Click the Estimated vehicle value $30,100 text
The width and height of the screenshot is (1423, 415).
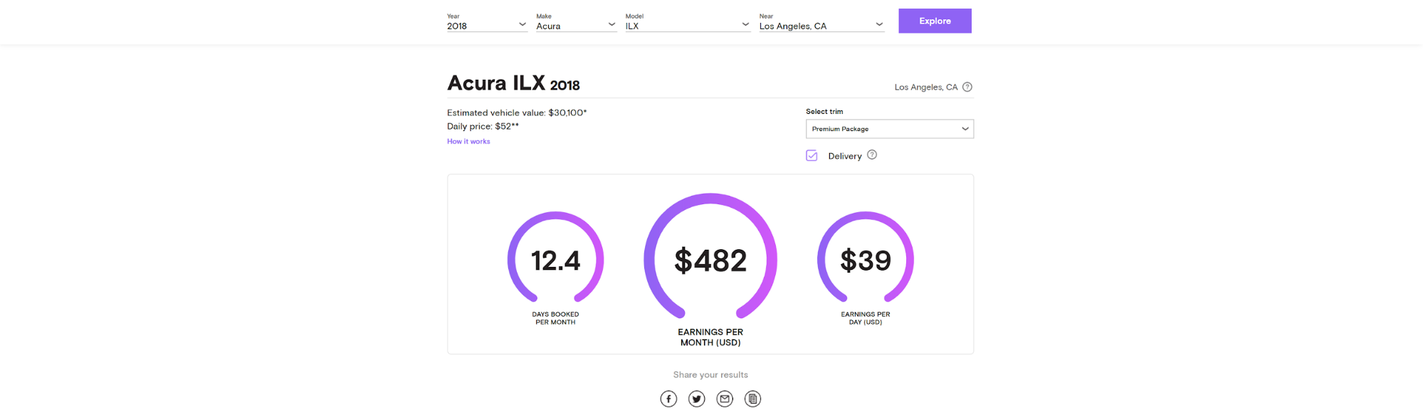[517, 112]
